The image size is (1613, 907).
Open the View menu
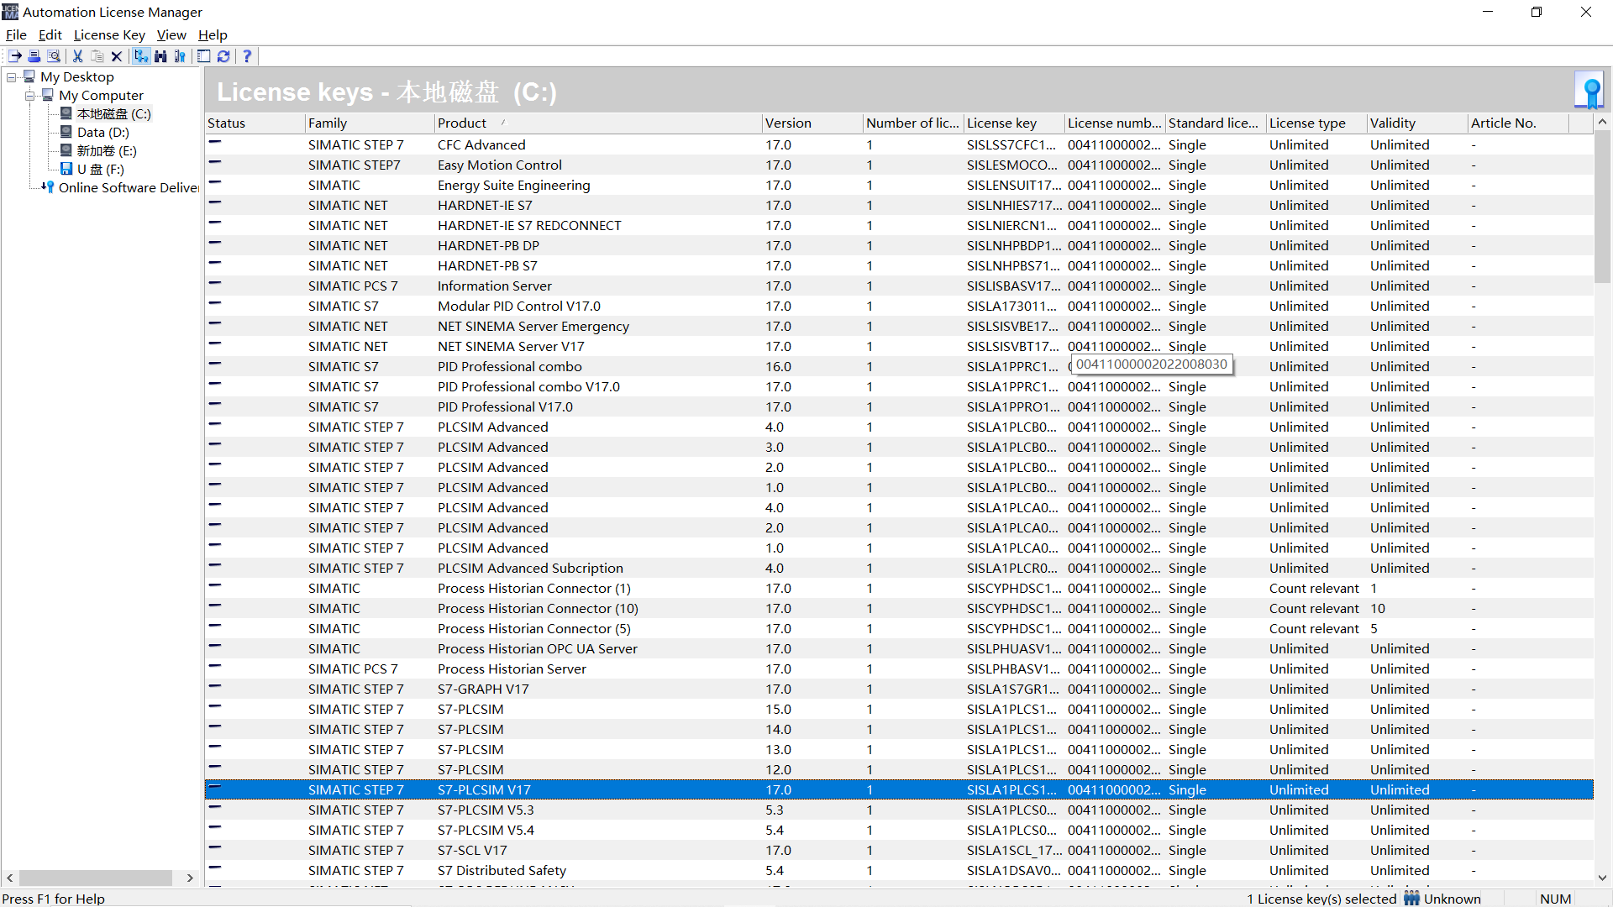pyautogui.click(x=171, y=34)
